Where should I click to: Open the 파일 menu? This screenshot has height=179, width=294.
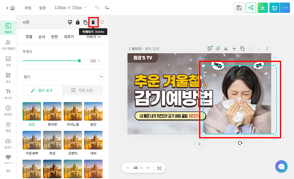tap(28, 8)
